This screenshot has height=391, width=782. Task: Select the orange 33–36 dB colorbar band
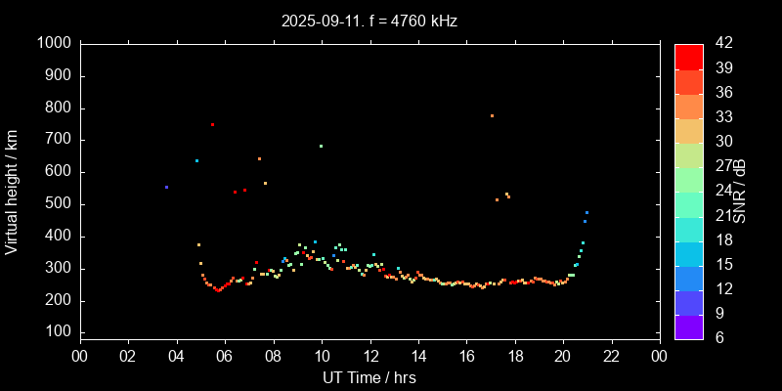coord(689,106)
